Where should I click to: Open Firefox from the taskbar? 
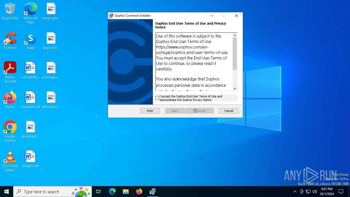pos(139,192)
